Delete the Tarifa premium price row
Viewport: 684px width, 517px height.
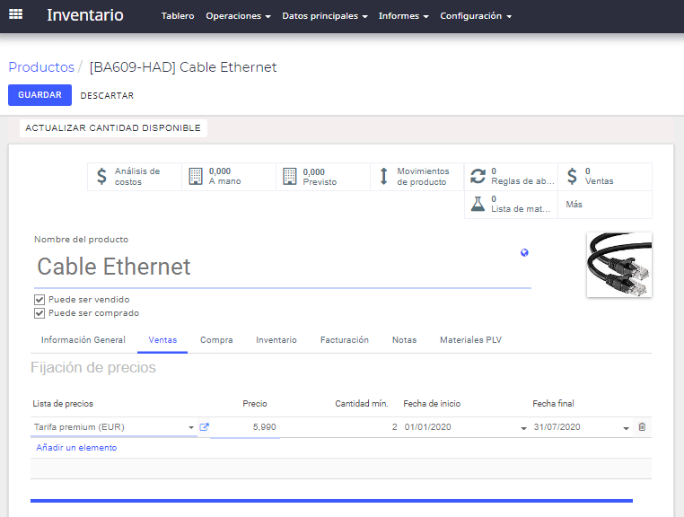pyautogui.click(x=642, y=426)
